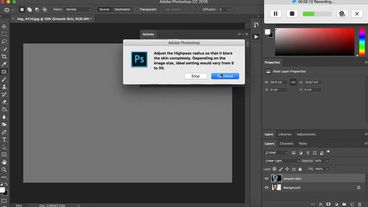Click Continue in the dialog

225,76
